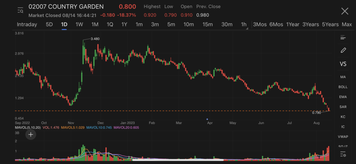The width and height of the screenshot is (356, 164).
Task: Add an indicator with the plus button
Action: coord(31,135)
